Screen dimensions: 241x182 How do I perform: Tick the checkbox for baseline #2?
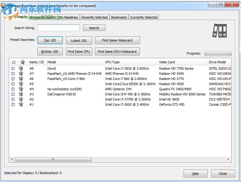13,99
